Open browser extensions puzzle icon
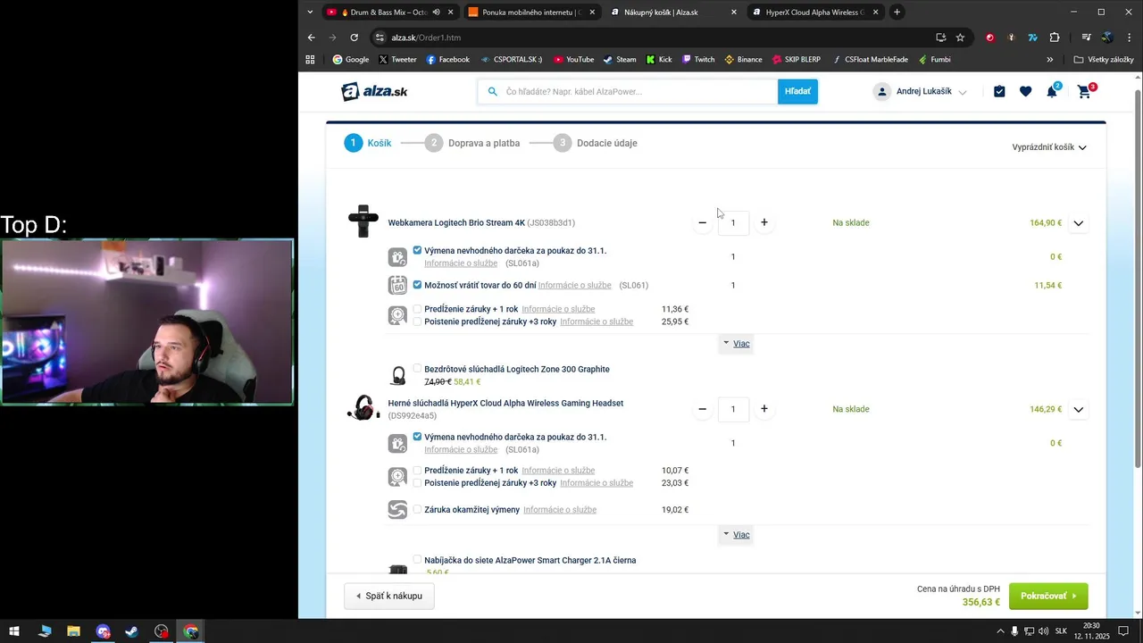 pyautogui.click(x=1055, y=38)
